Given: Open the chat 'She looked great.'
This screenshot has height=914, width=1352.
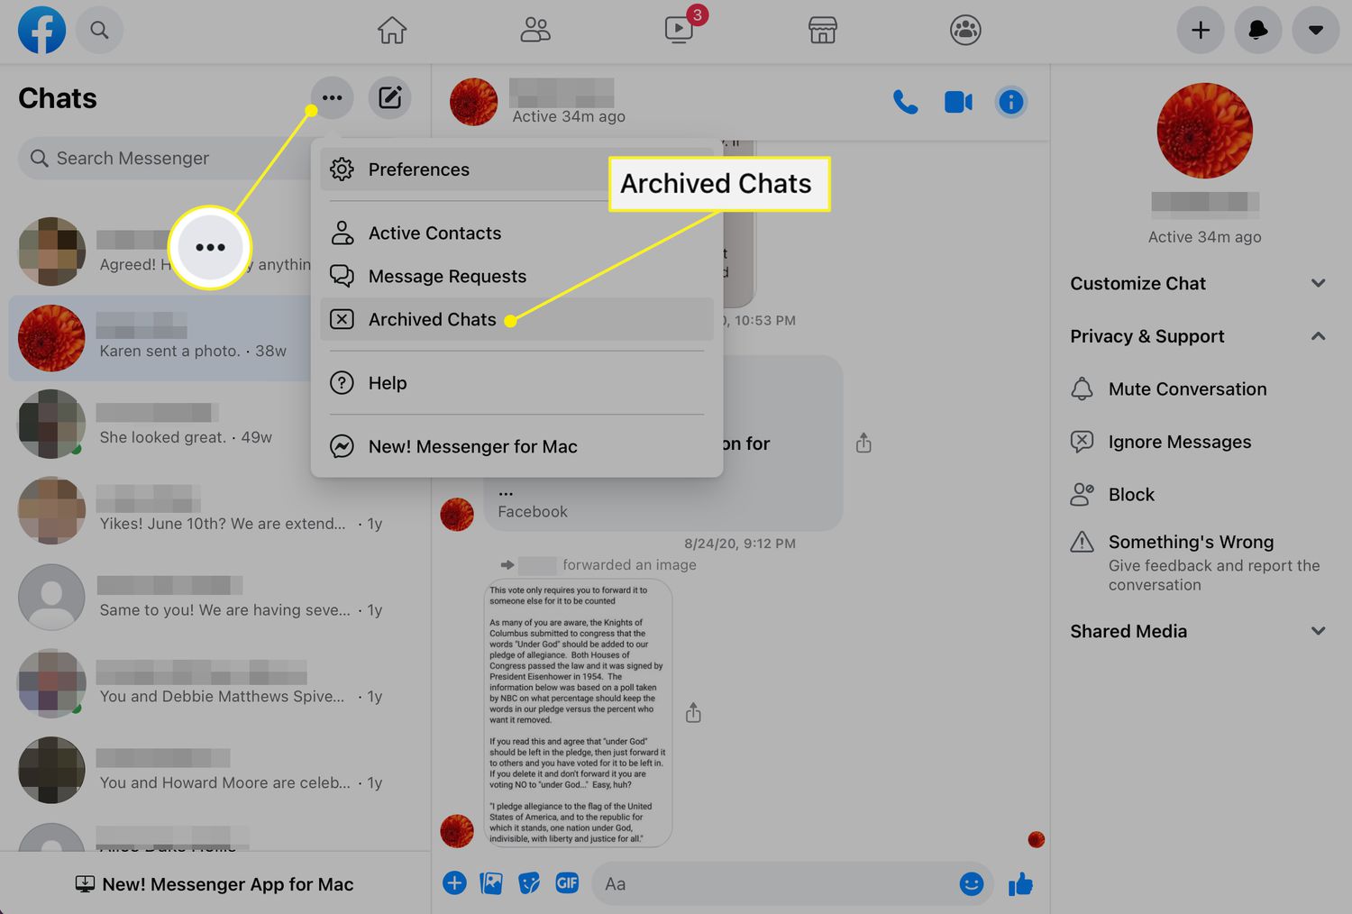Looking at the screenshot, I should coord(216,425).
